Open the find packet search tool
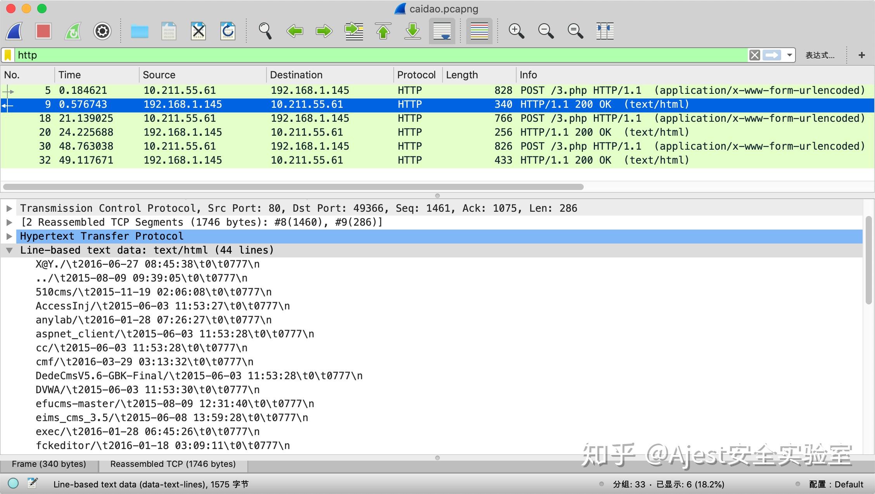875x494 pixels. [265, 31]
